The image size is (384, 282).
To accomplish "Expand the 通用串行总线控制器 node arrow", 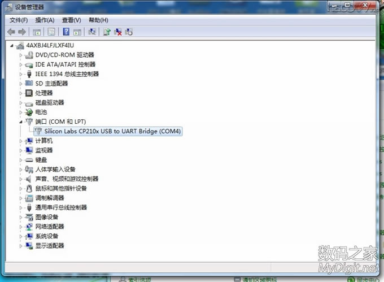I will [x=21, y=207].
